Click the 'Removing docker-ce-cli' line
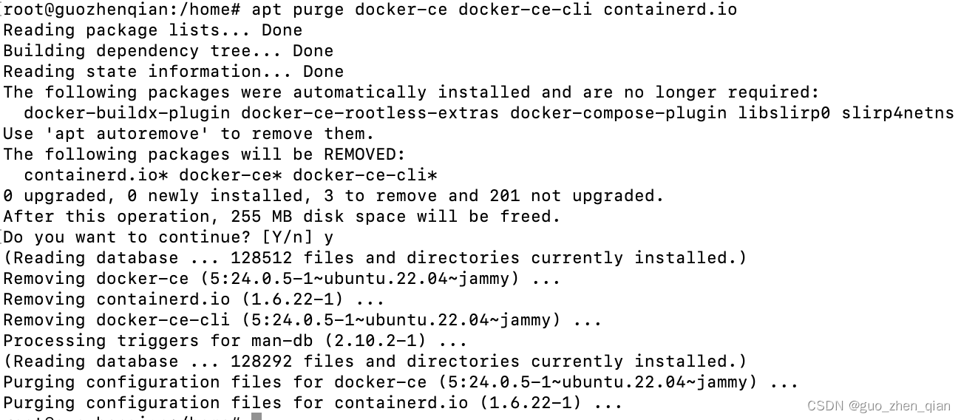The height and width of the screenshot is (420, 961). click(x=302, y=320)
